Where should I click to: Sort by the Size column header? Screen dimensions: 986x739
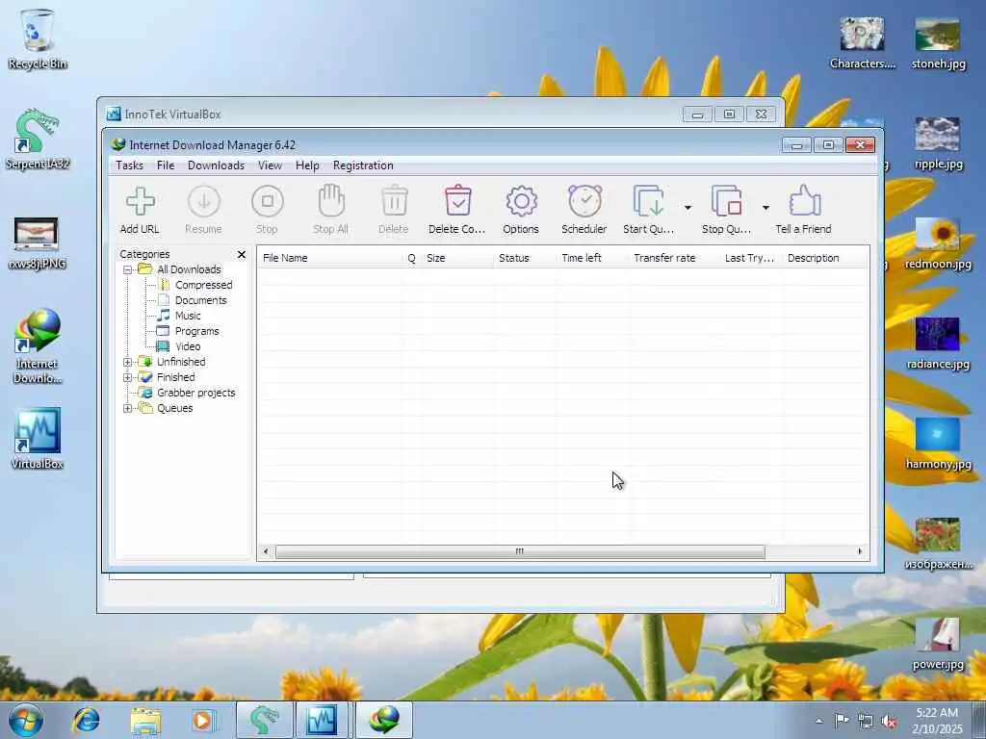457,258
